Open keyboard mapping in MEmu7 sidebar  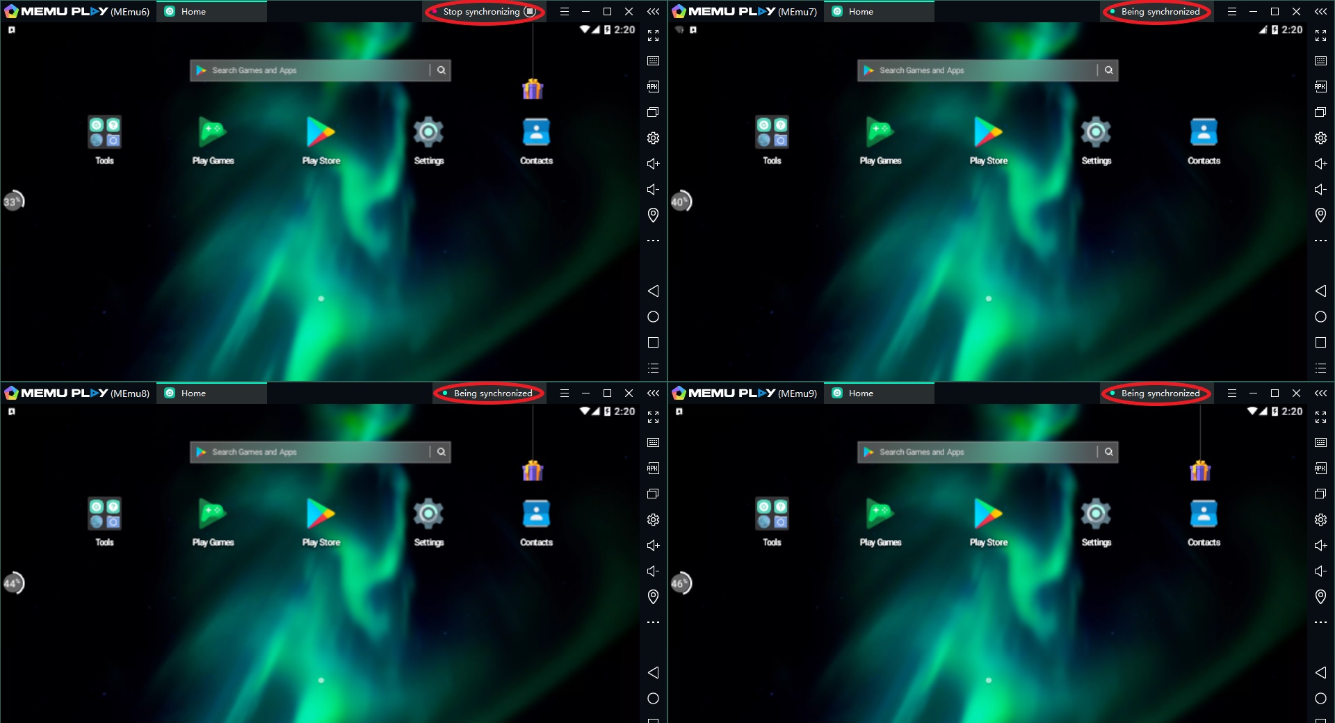[1320, 61]
